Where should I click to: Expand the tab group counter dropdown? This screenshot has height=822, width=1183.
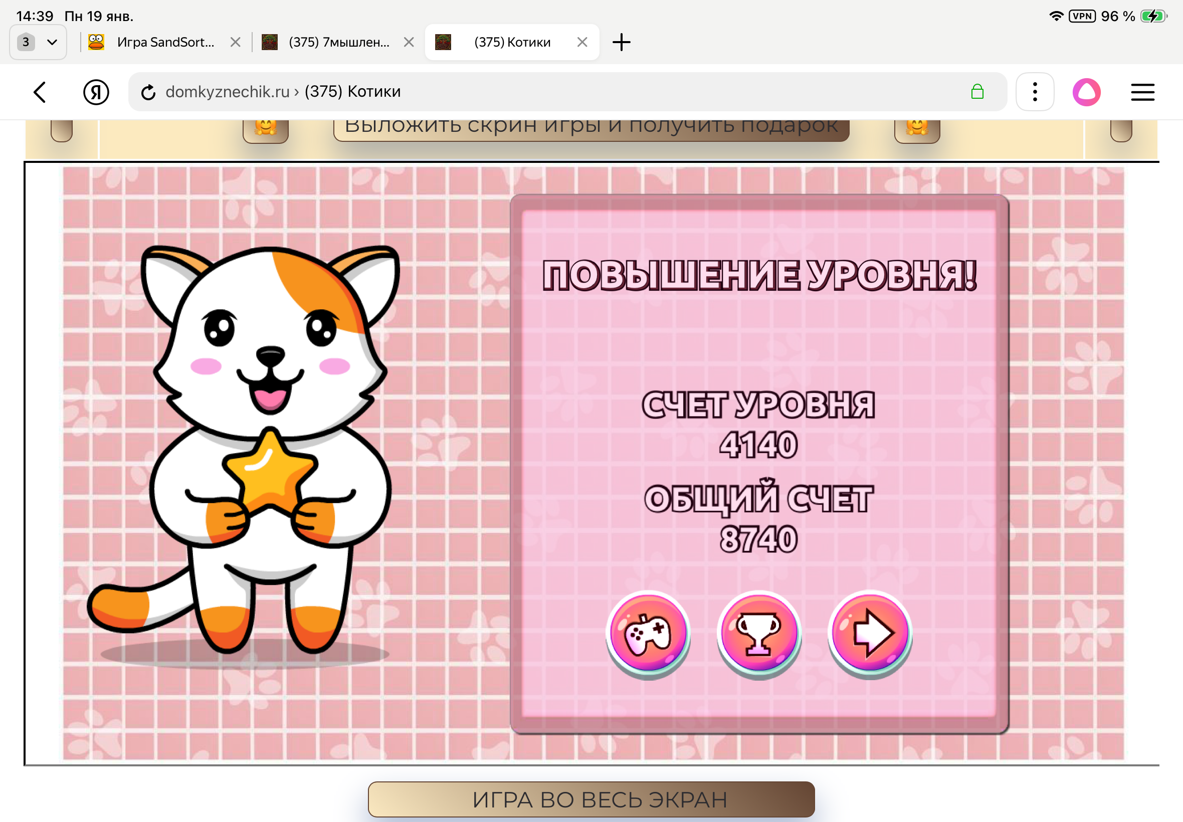point(38,42)
